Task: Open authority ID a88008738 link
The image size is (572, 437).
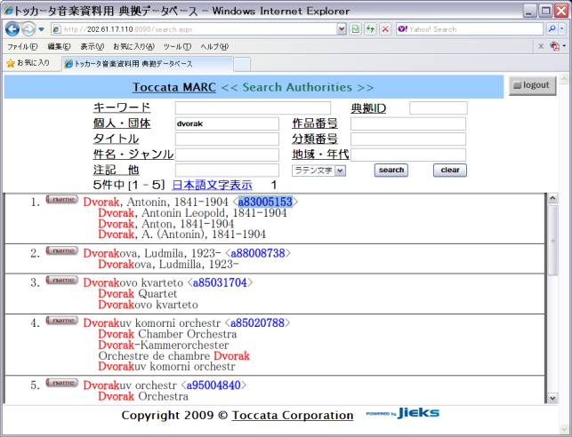Action: click(258, 253)
